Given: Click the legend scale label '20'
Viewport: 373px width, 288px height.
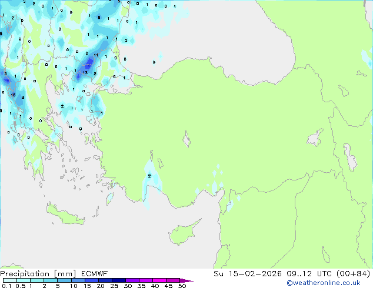Looking at the screenshot, I should point(101,286).
